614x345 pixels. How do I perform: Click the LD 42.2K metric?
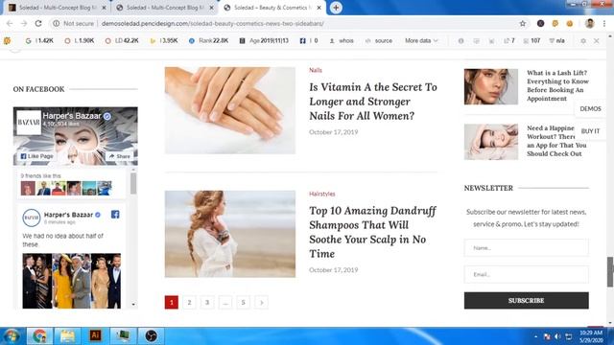[x=122, y=40]
